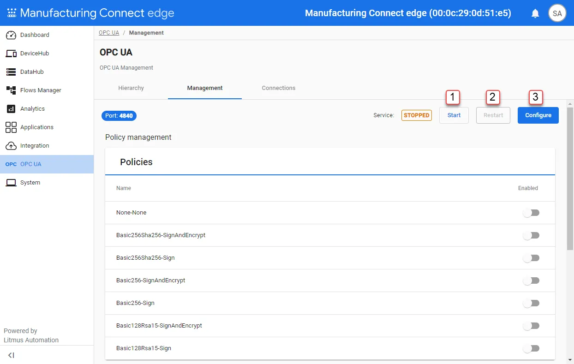Click the Policy management heading

coord(138,137)
